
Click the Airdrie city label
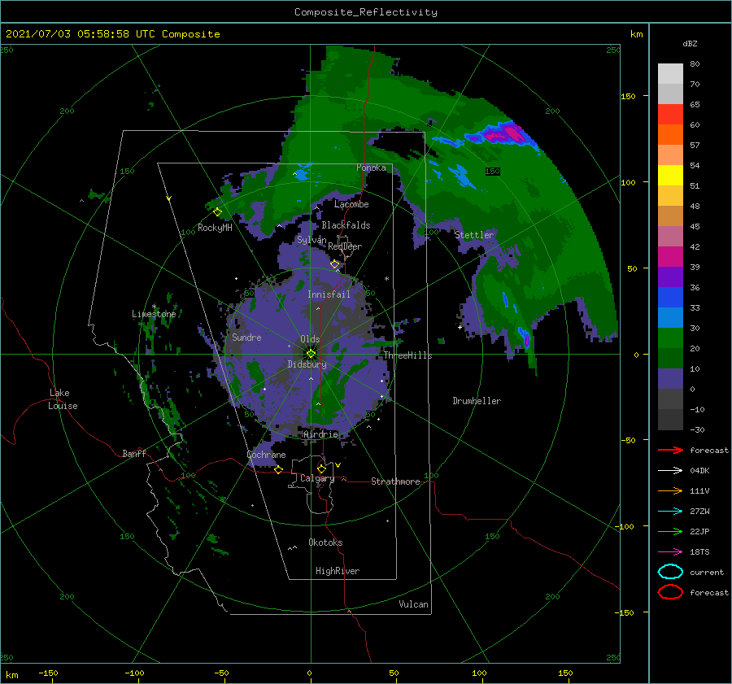[x=320, y=434]
